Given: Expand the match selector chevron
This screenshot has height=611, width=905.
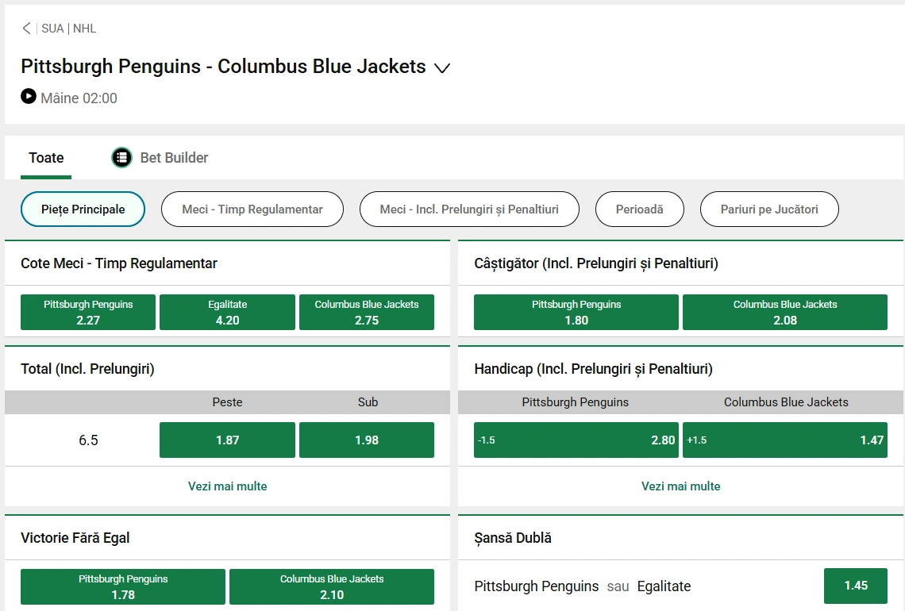Looking at the screenshot, I should click(x=442, y=68).
